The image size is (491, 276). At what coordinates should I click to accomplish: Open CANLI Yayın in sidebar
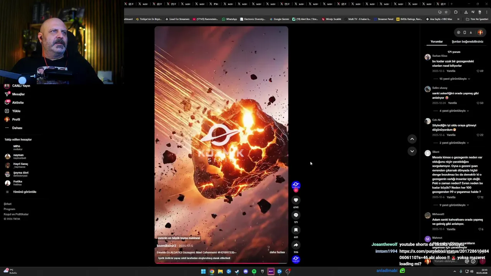coord(17,86)
